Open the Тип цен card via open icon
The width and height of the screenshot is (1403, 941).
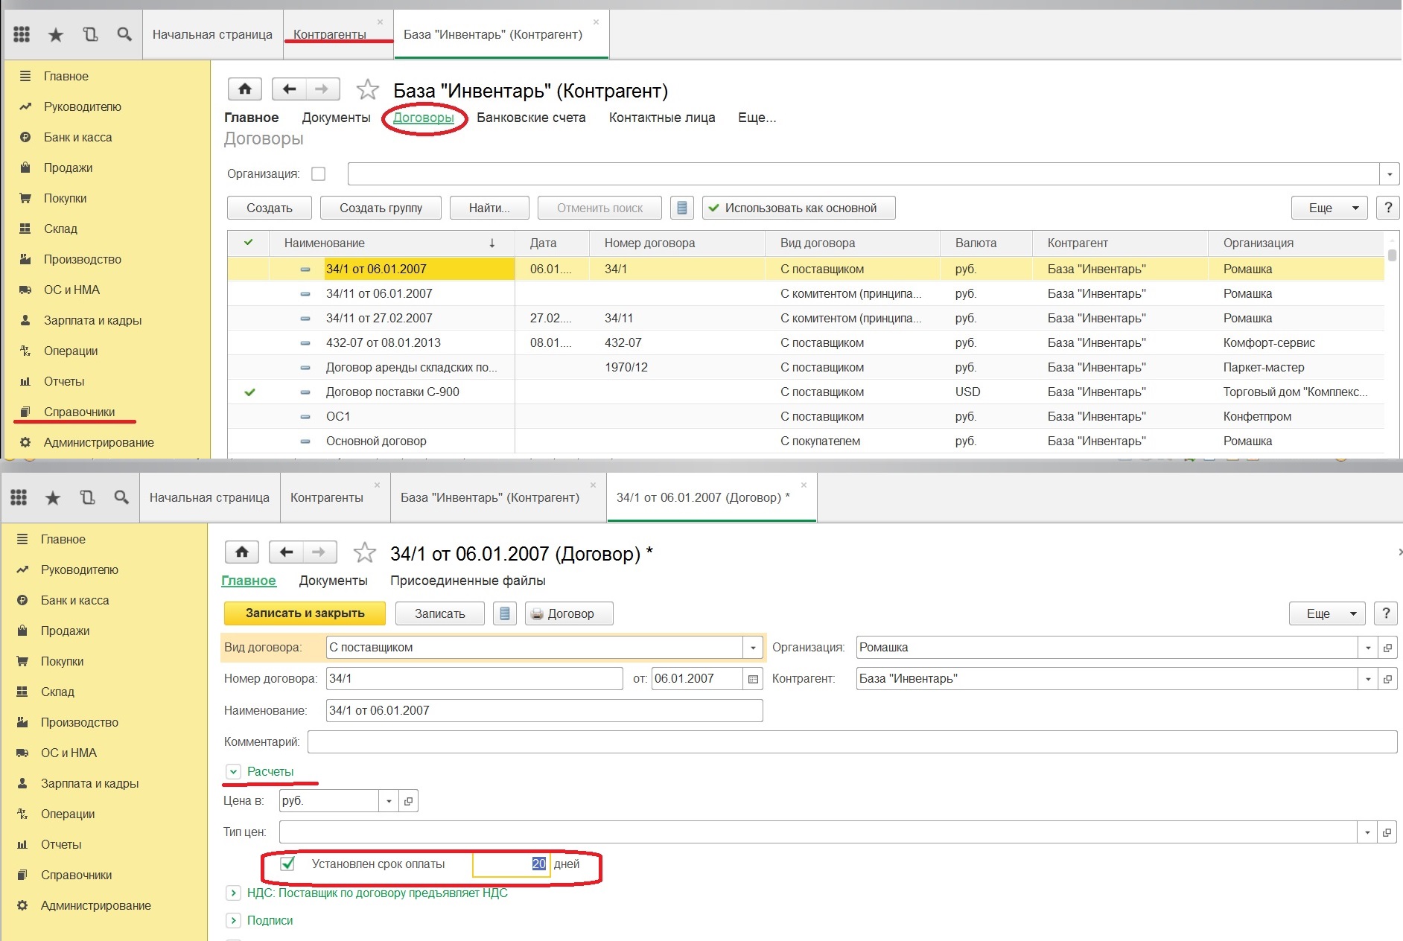[x=1387, y=832]
